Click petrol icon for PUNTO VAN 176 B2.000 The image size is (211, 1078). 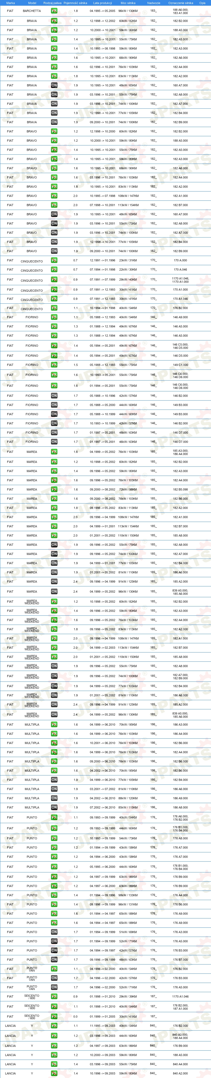click(54, 969)
